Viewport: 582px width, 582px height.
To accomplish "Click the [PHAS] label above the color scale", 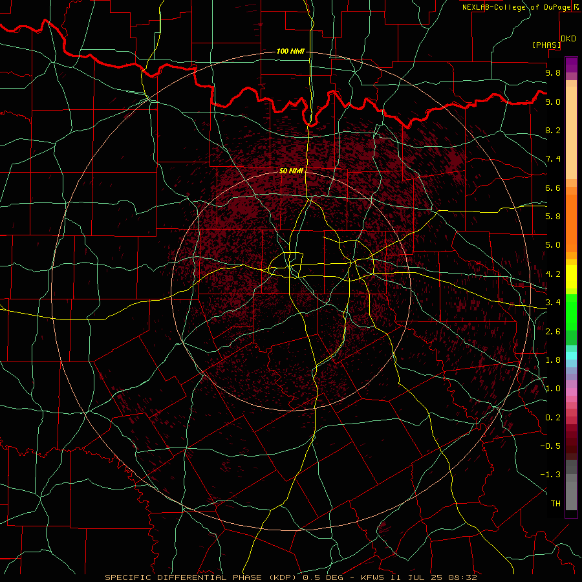I will coord(546,45).
